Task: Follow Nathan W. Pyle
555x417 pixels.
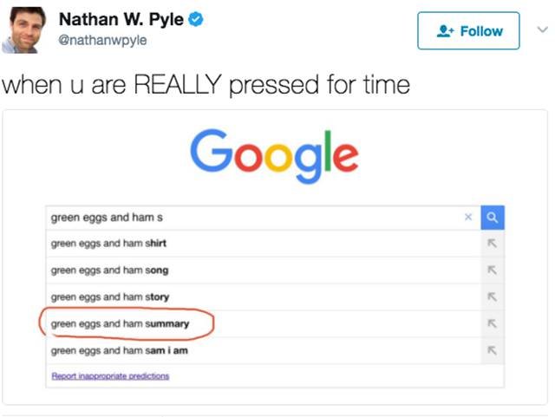Action: coord(468,31)
